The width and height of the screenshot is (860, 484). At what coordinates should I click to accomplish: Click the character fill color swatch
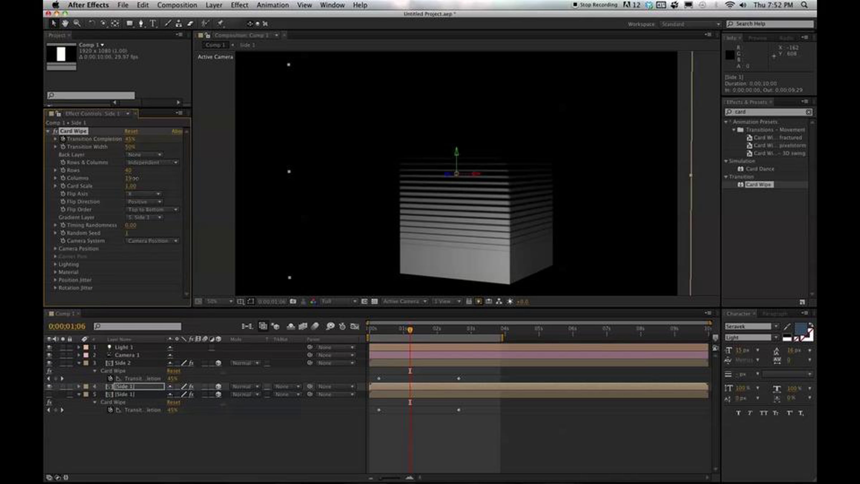point(801,328)
